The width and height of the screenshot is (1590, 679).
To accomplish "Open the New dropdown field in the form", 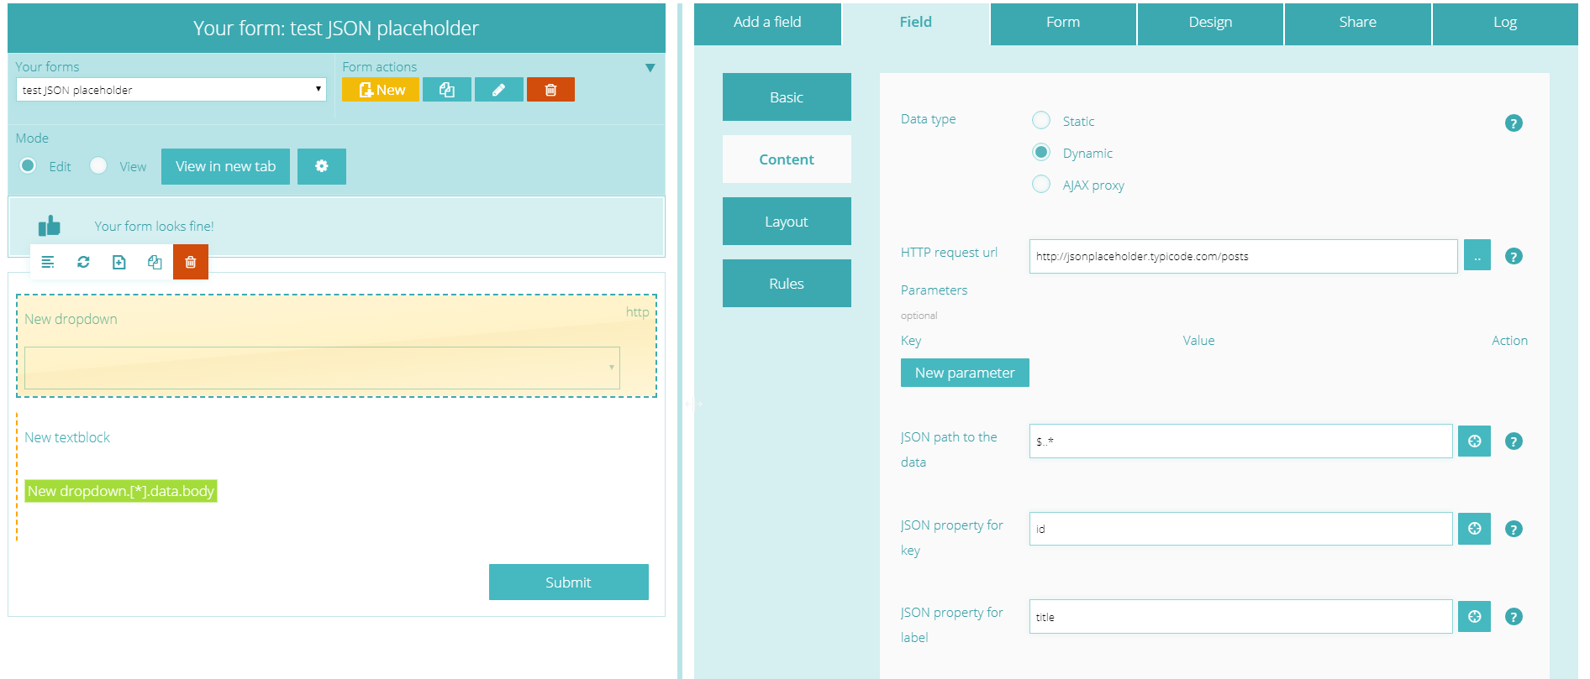I will tap(322, 368).
